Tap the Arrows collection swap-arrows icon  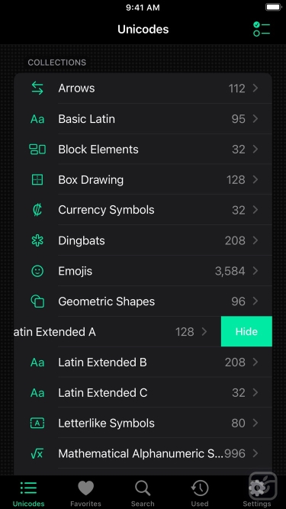pyautogui.click(x=37, y=88)
